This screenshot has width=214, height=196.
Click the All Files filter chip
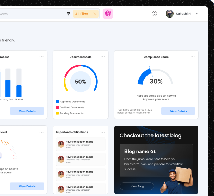pyautogui.click(x=82, y=14)
